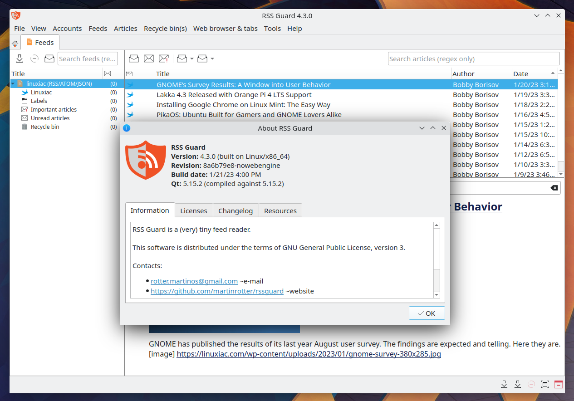The height and width of the screenshot is (401, 574).
Task: Select Important articles in the feeds tree
Action: point(54,110)
